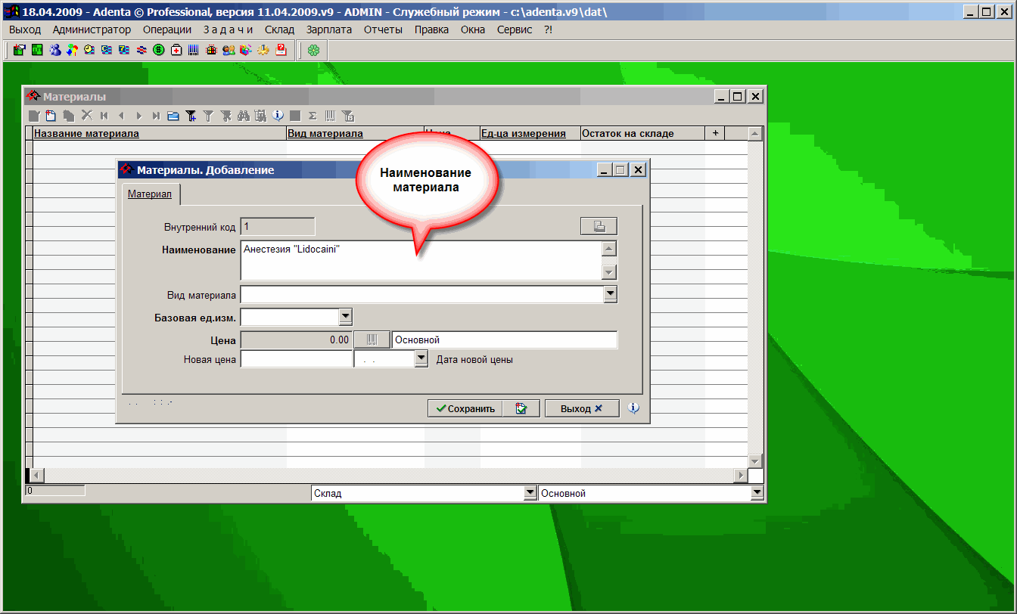Select the Материал tab

tap(150, 194)
